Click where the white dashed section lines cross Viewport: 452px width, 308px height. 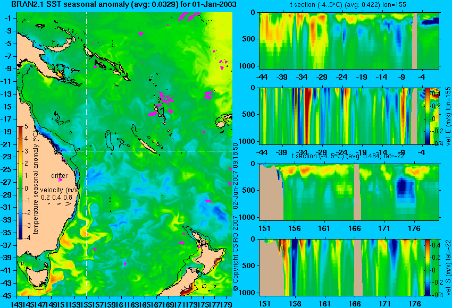(x=87, y=151)
